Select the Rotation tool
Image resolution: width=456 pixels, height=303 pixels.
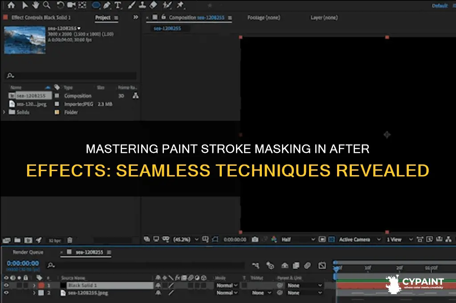pyautogui.click(x=60, y=5)
